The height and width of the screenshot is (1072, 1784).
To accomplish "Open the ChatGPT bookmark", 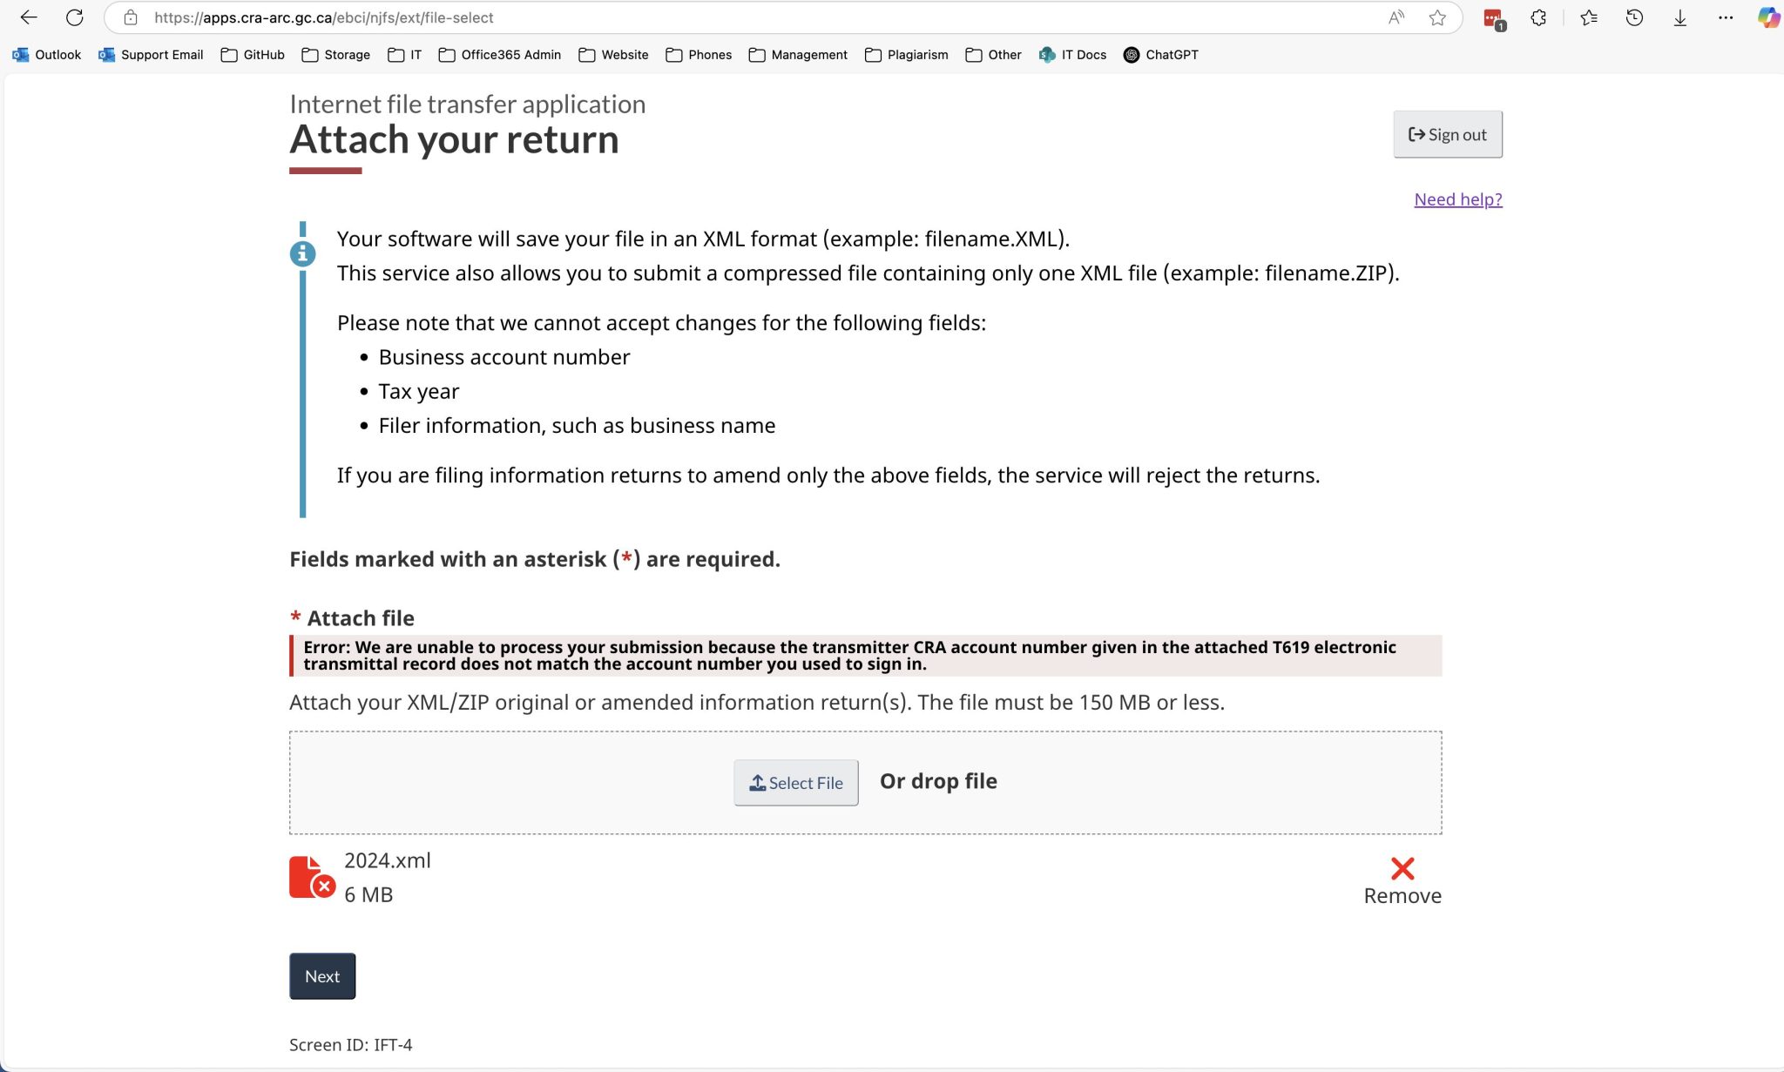I will pyautogui.click(x=1160, y=55).
